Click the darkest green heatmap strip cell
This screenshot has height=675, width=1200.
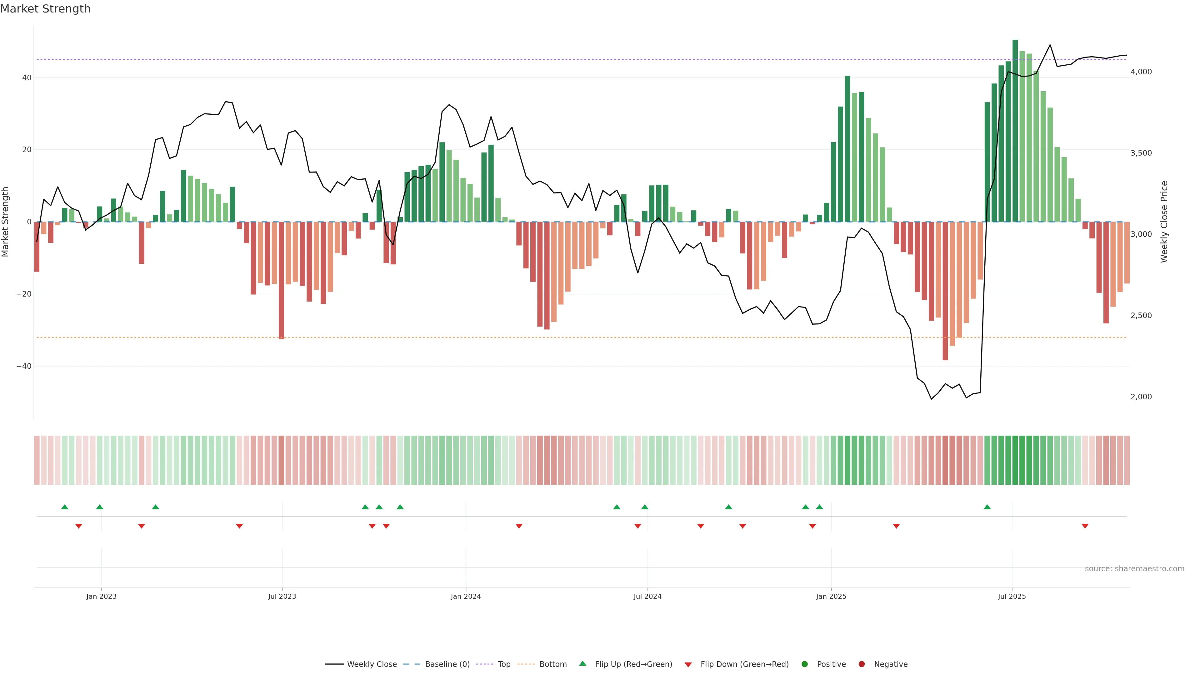tap(1015, 460)
